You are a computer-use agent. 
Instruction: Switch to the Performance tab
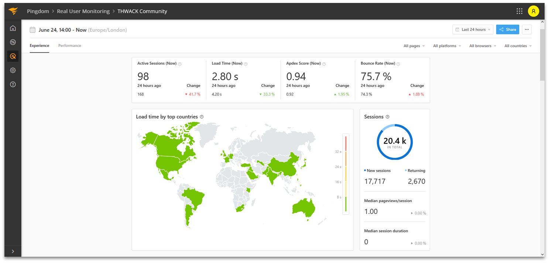coord(69,45)
